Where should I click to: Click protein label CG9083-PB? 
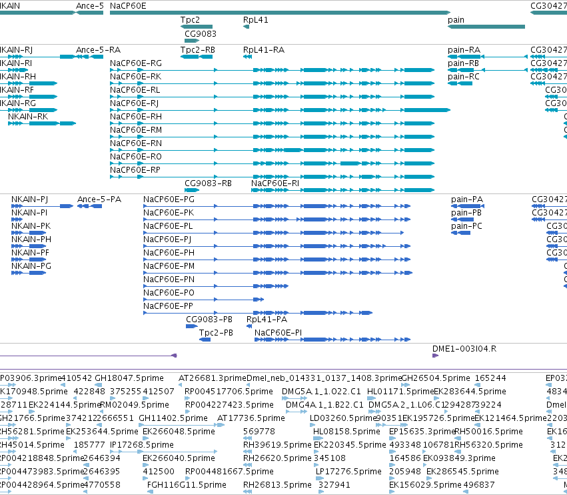209,320
